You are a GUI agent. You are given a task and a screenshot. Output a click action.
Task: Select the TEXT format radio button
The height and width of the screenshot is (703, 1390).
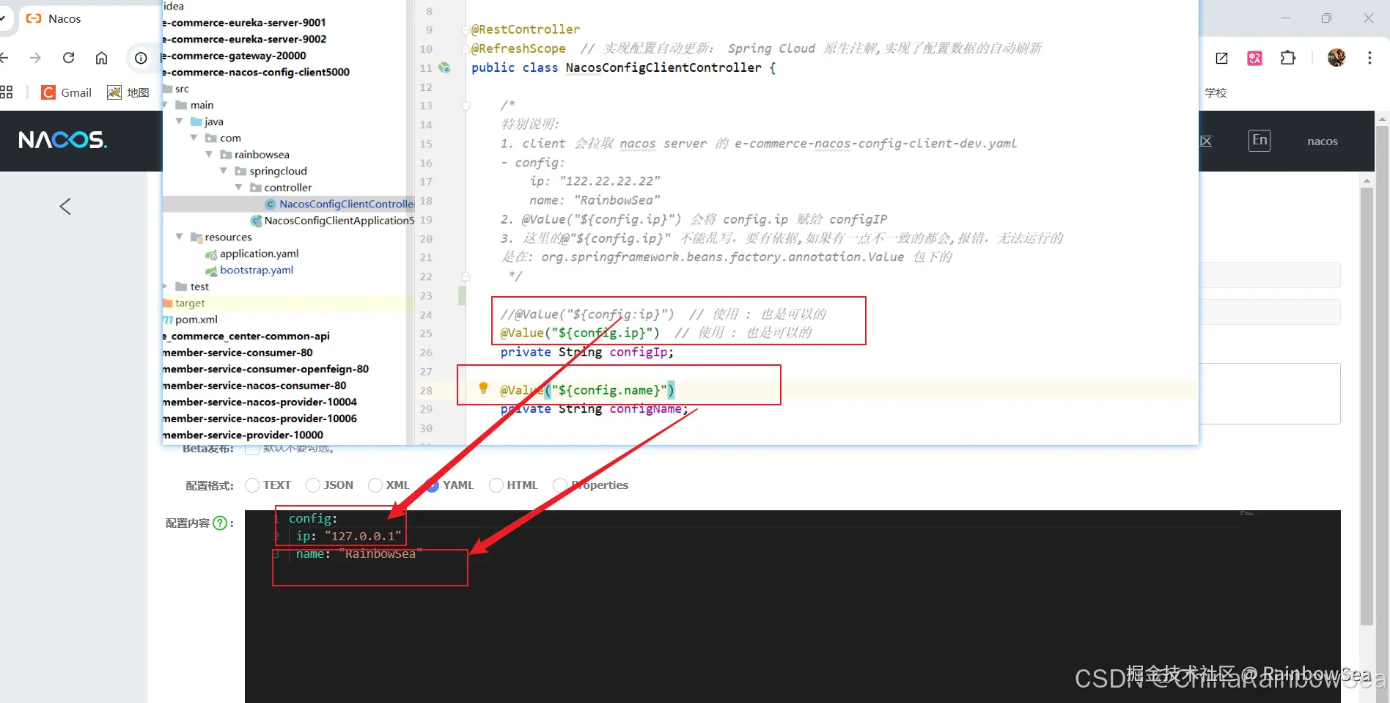[252, 485]
